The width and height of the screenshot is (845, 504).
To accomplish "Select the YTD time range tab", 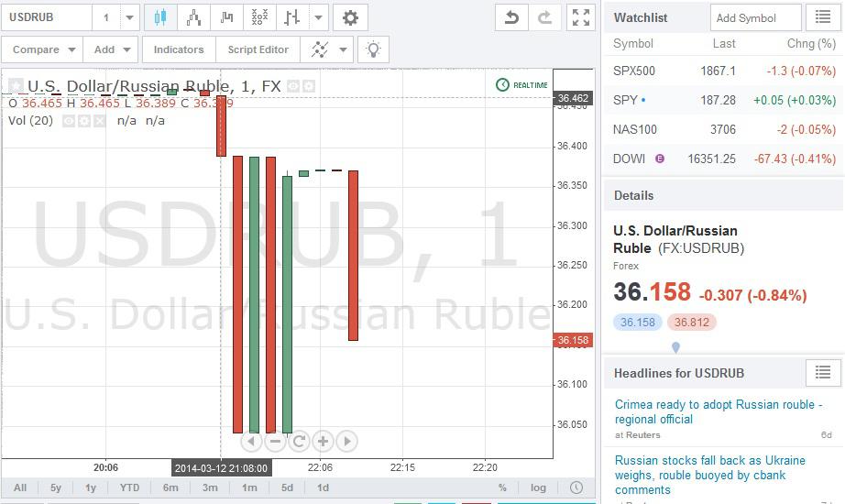I will pos(129,488).
